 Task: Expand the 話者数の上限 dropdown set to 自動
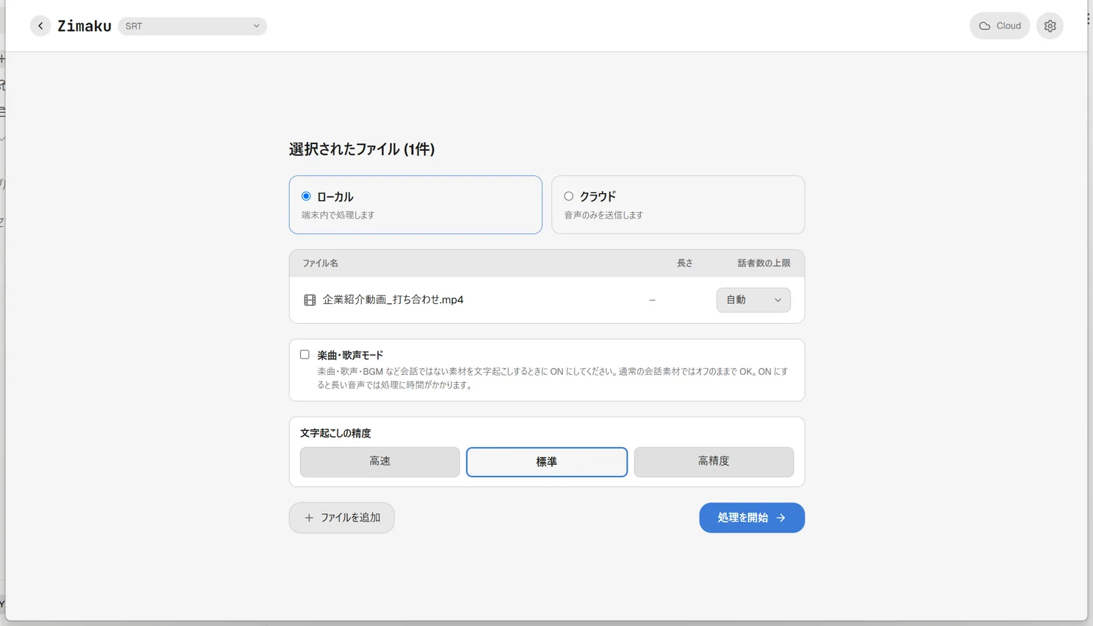[x=753, y=300]
